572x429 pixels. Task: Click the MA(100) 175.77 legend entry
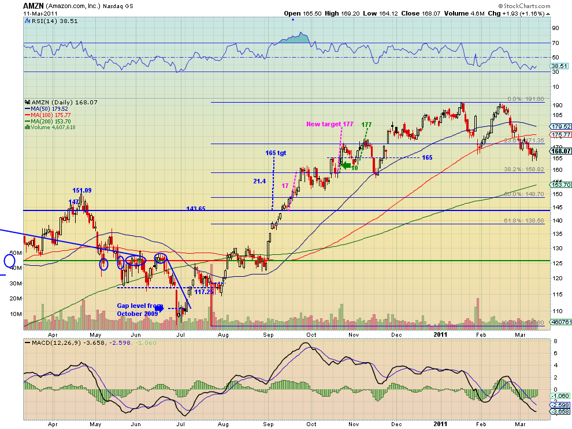48,115
